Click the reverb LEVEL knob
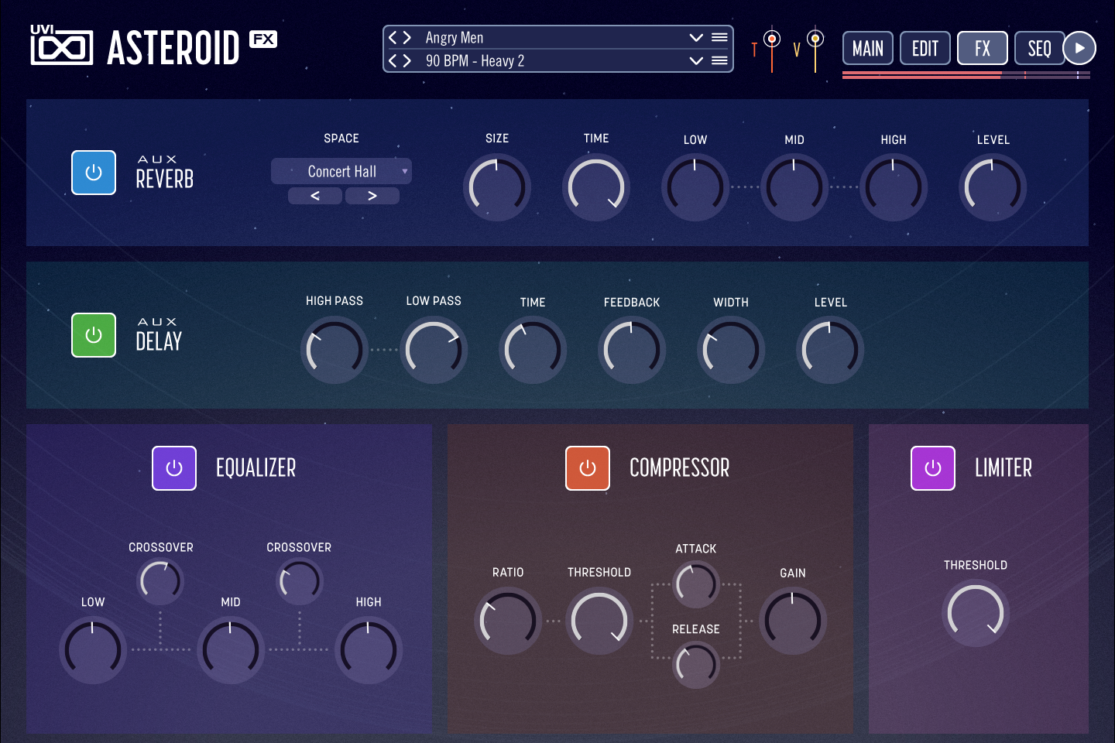Viewport: 1115px width, 743px height. tap(993, 187)
